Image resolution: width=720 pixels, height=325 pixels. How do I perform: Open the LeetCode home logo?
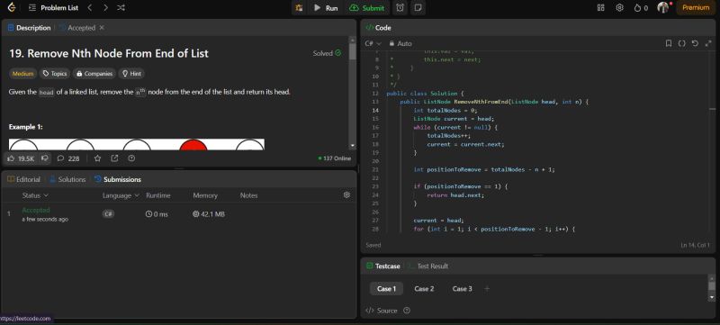coord(12,8)
